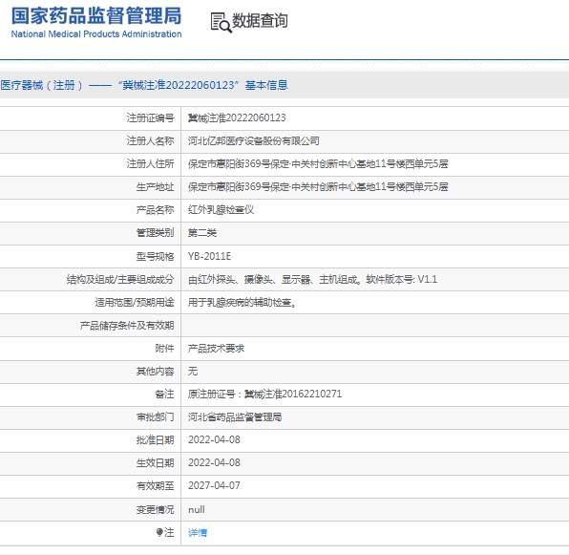Click the 产品技术要求 attachment value

click(216, 349)
